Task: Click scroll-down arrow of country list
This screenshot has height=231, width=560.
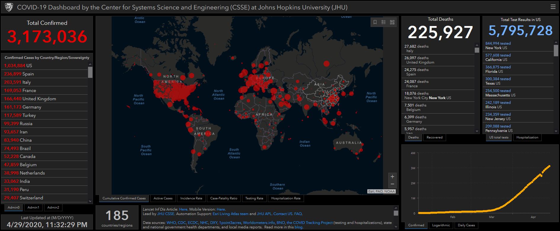Action: pyautogui.click(x=90, y=201)
